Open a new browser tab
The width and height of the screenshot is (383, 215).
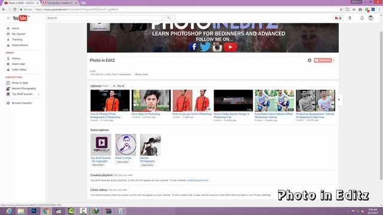[84, 3]
